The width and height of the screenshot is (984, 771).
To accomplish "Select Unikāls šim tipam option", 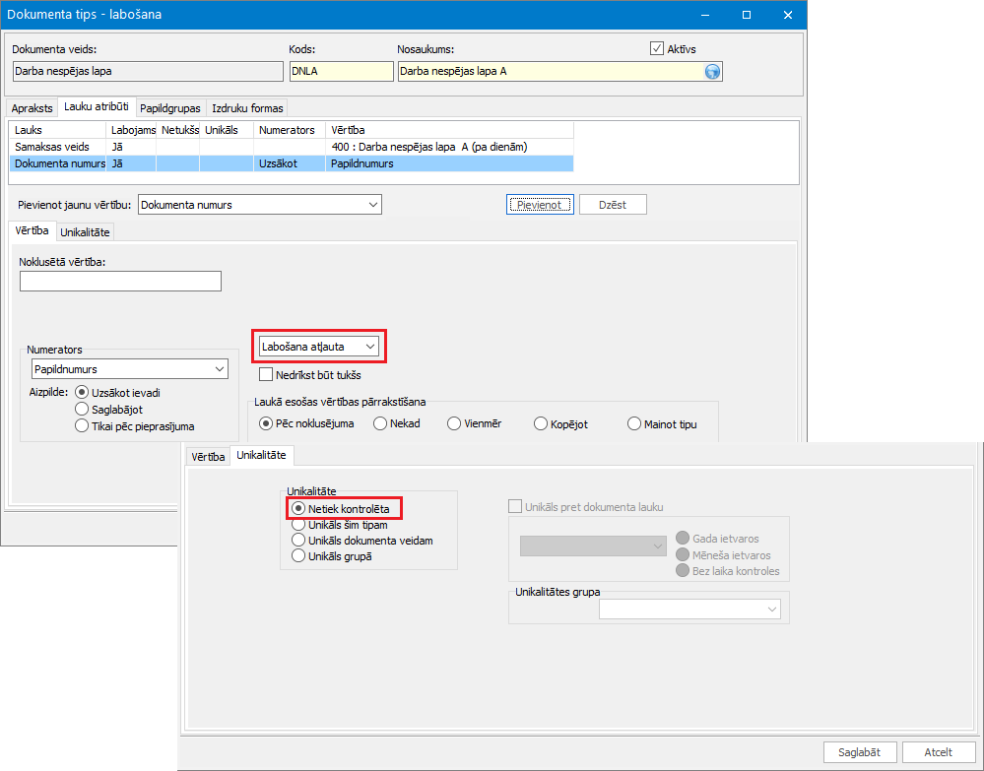I will (x=298, y=525).
